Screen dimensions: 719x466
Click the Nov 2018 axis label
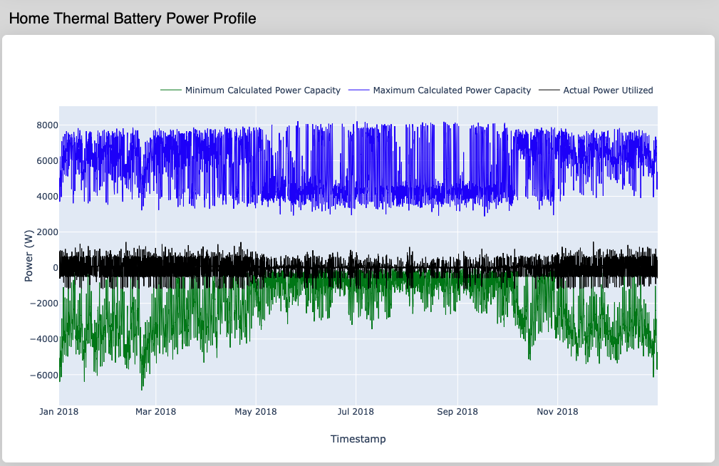[557, 411]
